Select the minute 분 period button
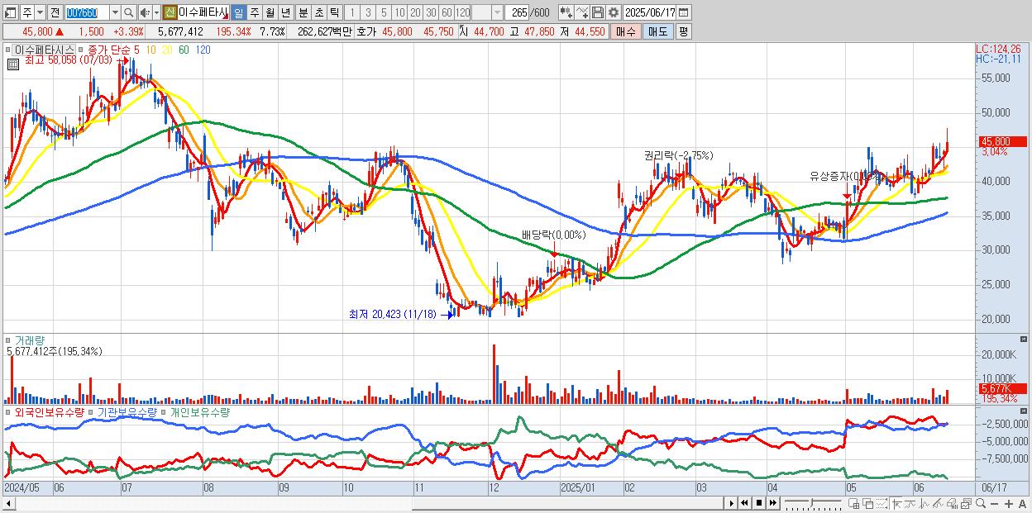The image size is (1032, 513). [x=303, y=12]
